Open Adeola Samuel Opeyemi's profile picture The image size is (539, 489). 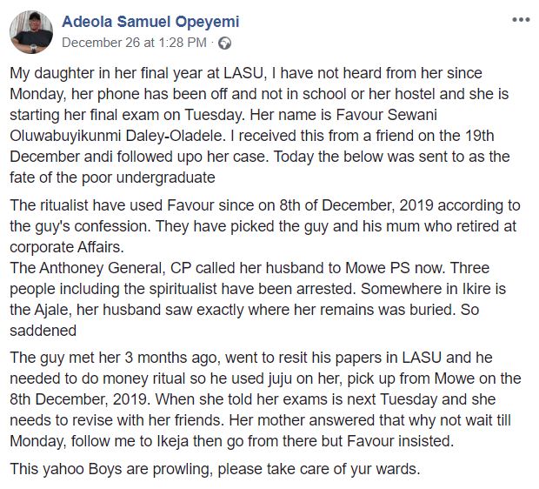pos(31,32)
